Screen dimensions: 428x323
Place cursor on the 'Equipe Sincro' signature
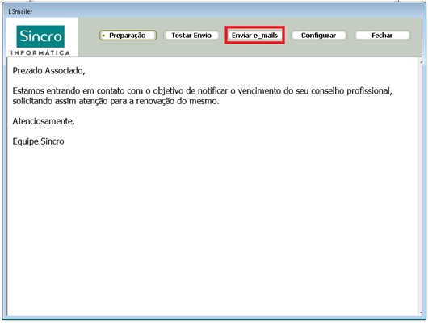coord(38,141)
